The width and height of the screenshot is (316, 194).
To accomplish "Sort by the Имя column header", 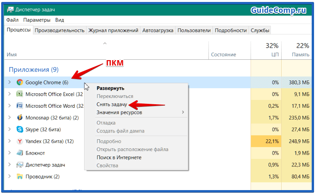I will (x=12, y=55).
